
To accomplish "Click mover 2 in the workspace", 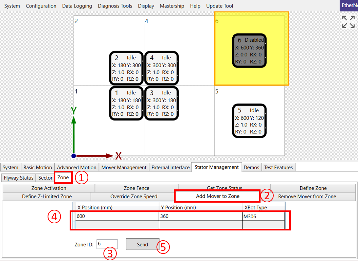I will 126,68.
